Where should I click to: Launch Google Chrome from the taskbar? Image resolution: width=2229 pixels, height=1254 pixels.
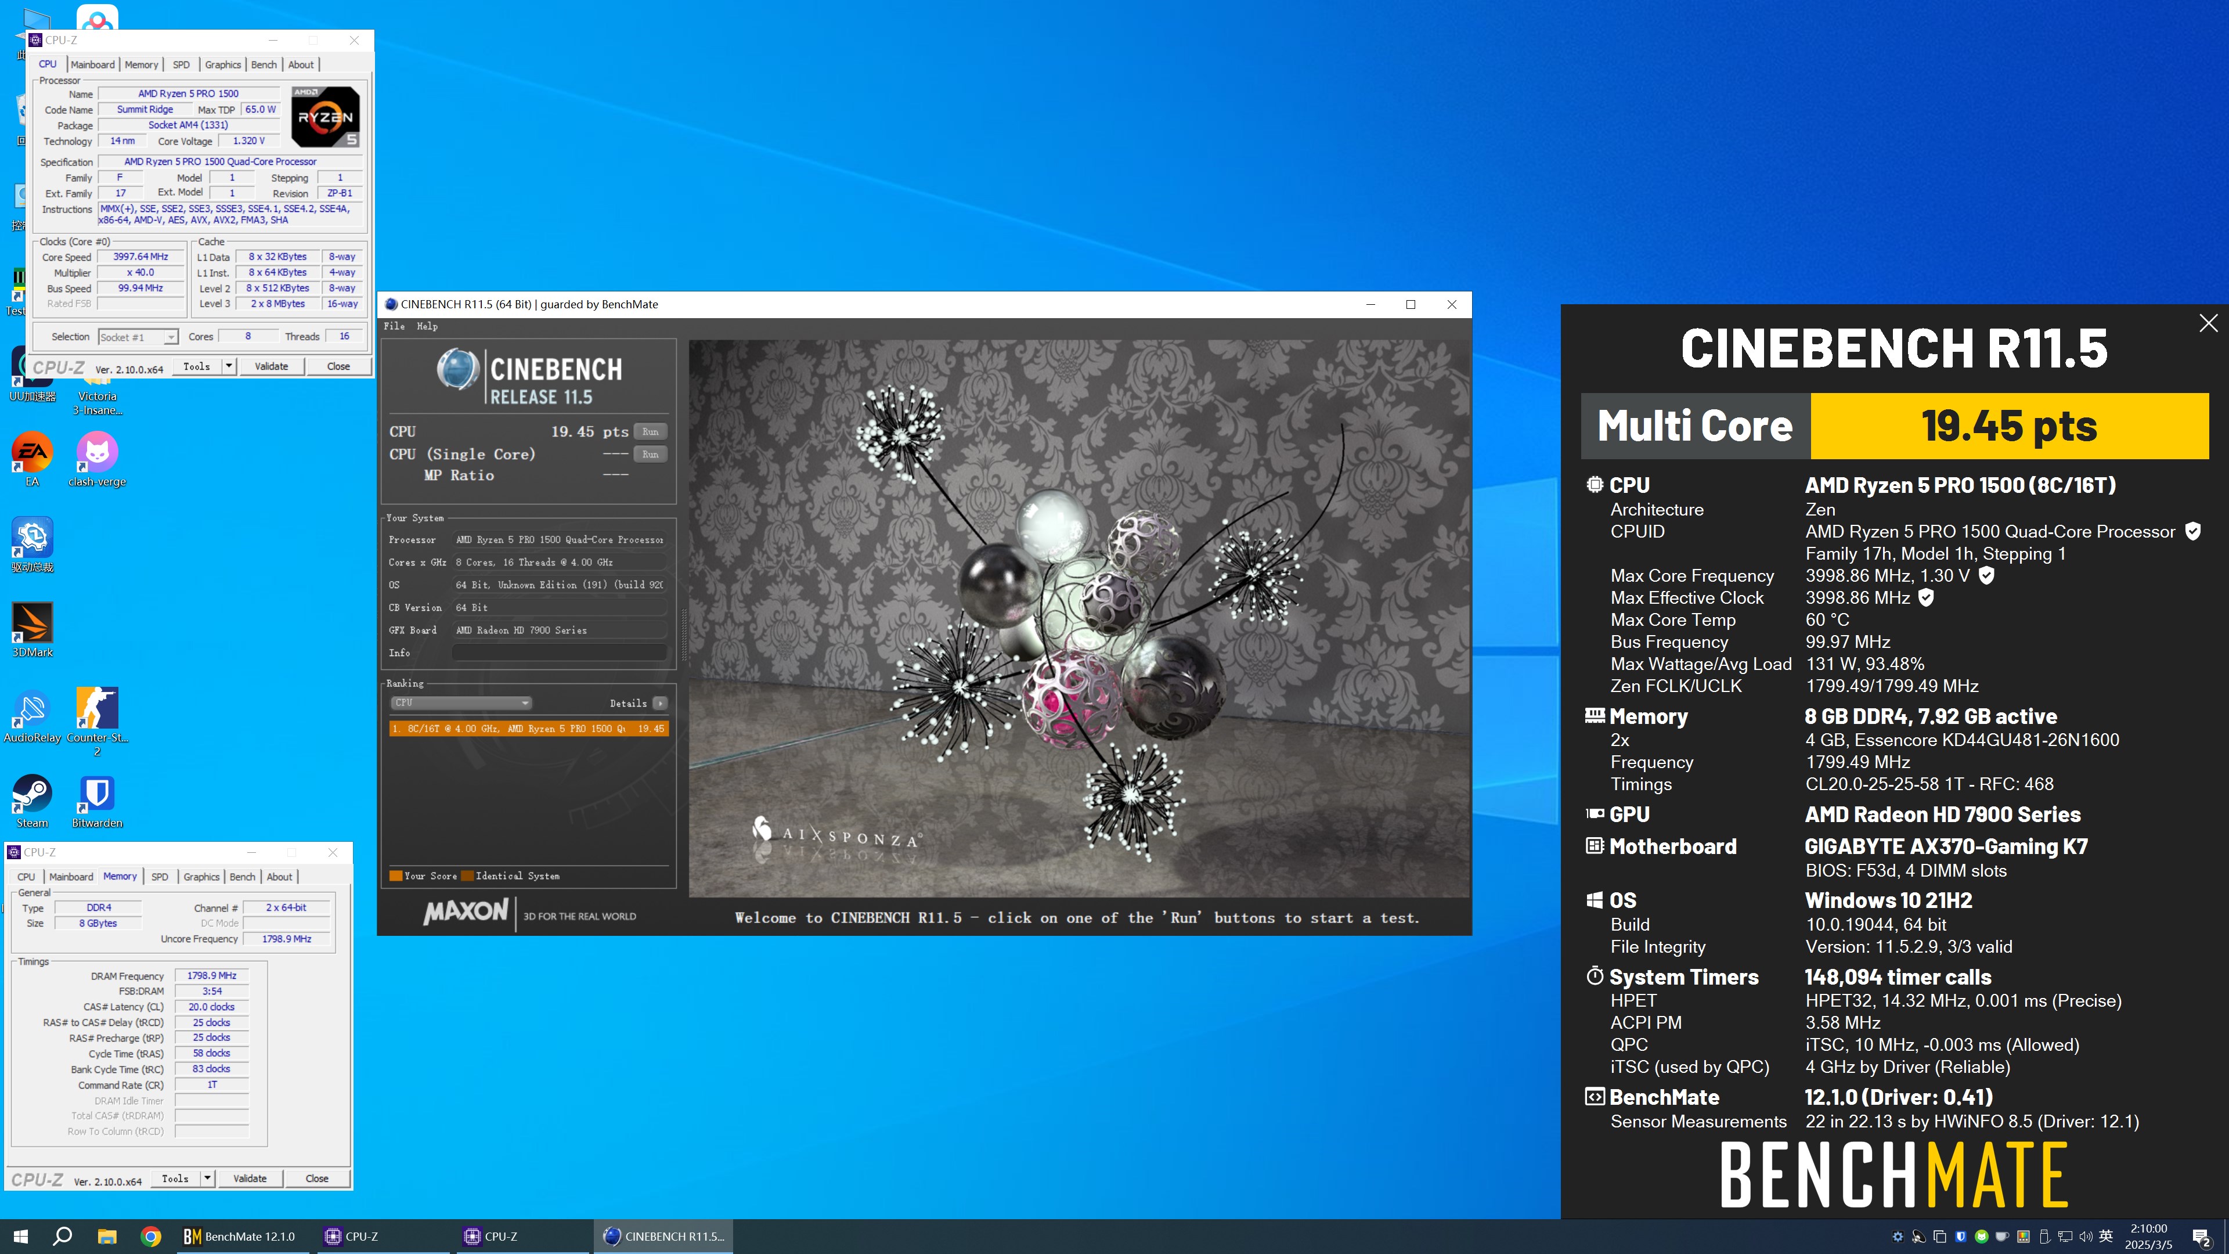(150, 1237)
